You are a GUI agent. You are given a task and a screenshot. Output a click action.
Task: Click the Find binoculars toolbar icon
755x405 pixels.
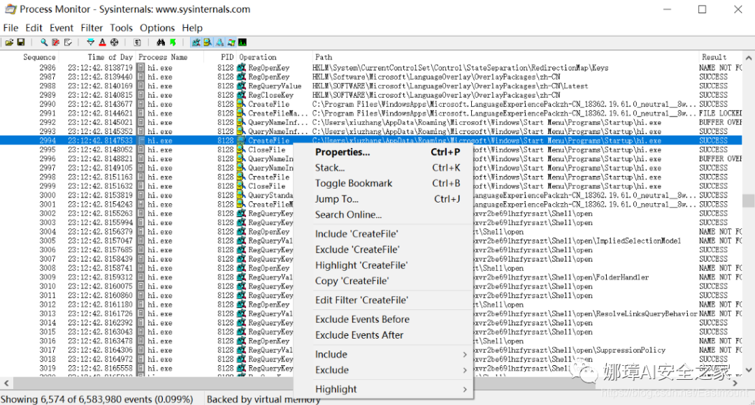[x=161, y=43]
